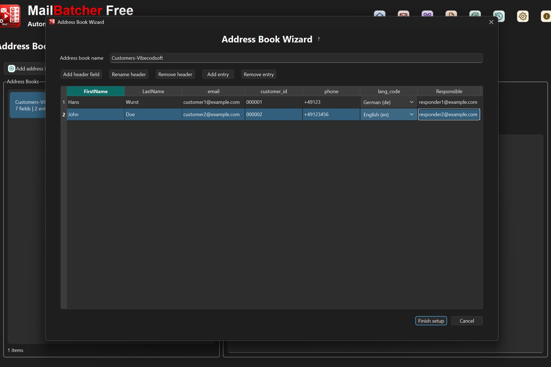Select row 1 via its row number

(64, 102)
